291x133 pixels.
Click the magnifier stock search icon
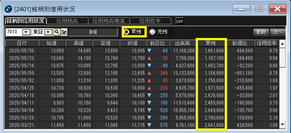[x=57, y=32]
